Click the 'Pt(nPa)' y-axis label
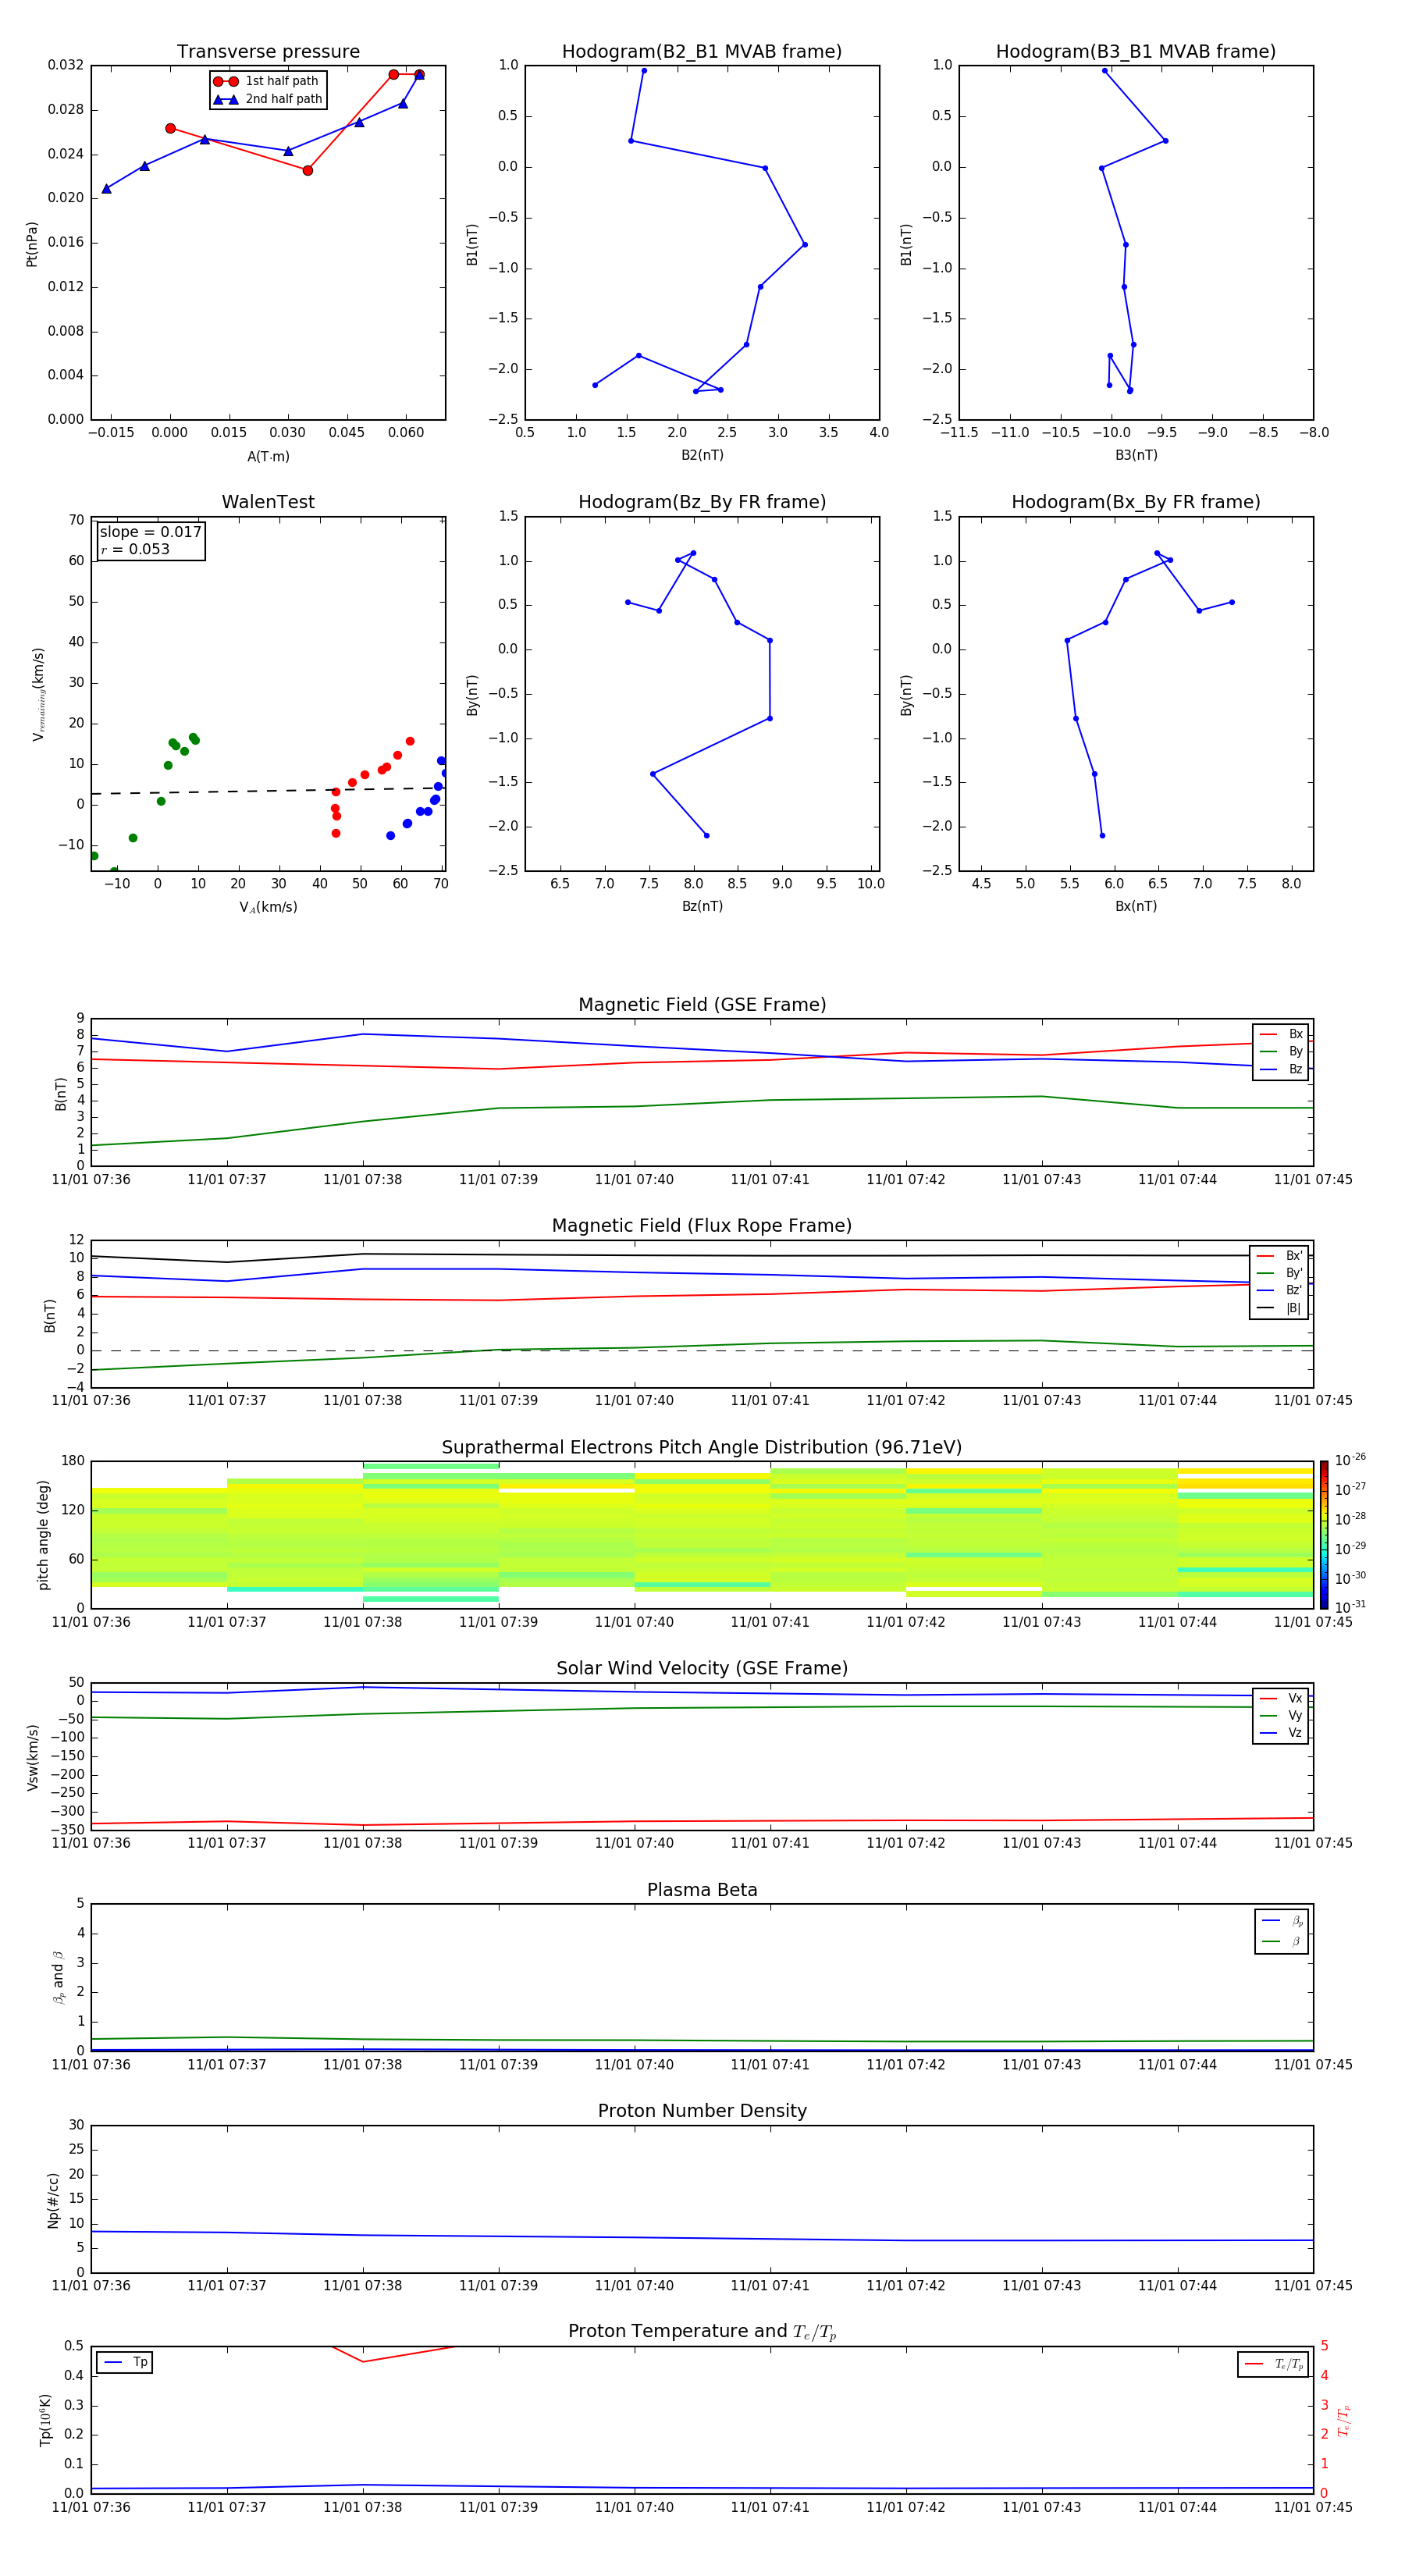The image size is (1405, 2576). click(x=32, y=244)
